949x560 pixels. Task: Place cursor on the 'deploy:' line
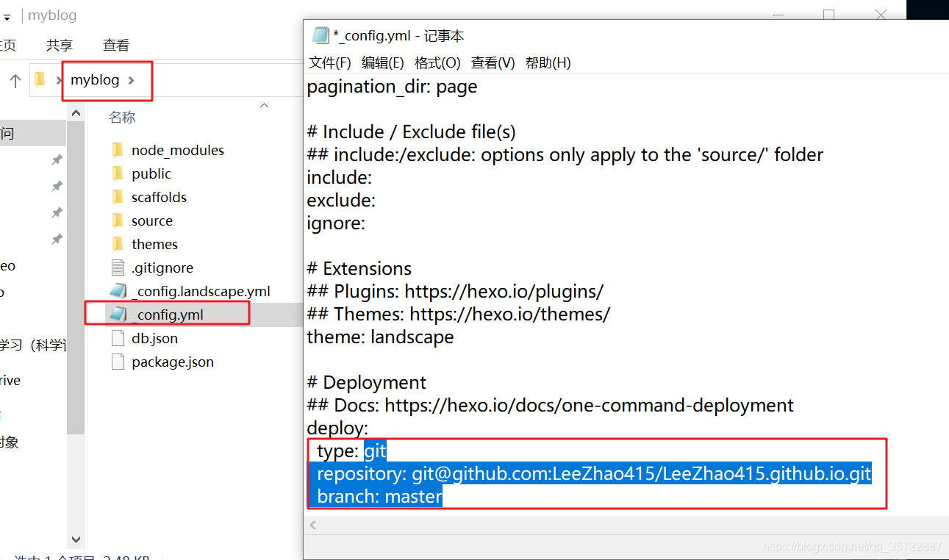point(337,428)
